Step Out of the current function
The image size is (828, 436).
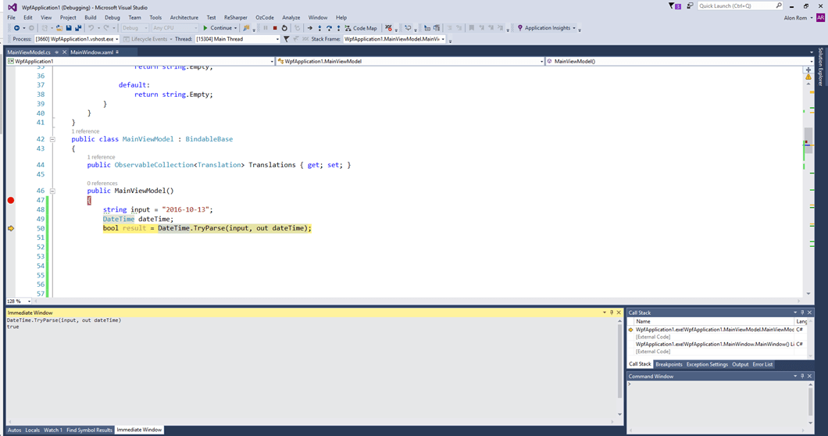point(338,28)
